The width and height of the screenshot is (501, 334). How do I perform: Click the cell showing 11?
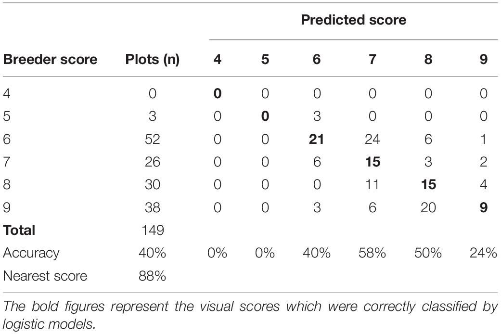(x=372, y=185)
